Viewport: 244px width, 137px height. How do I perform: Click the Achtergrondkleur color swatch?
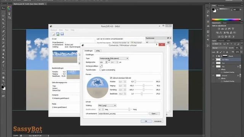(x=101, y=66)
